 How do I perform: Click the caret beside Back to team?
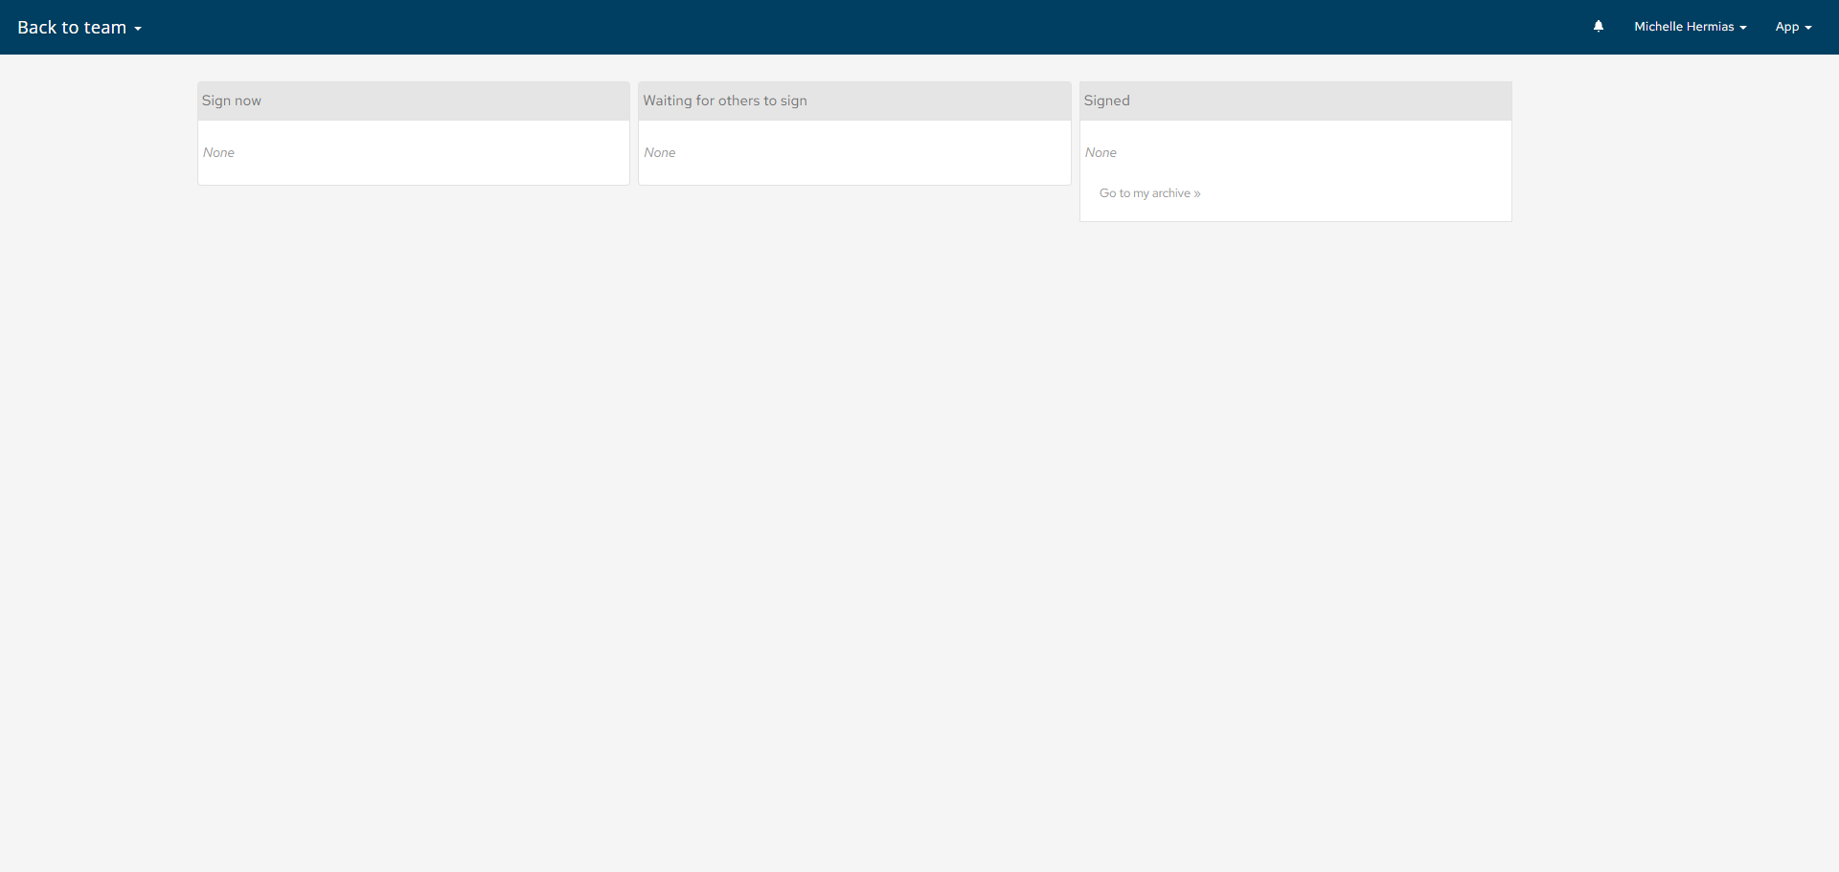138,29
